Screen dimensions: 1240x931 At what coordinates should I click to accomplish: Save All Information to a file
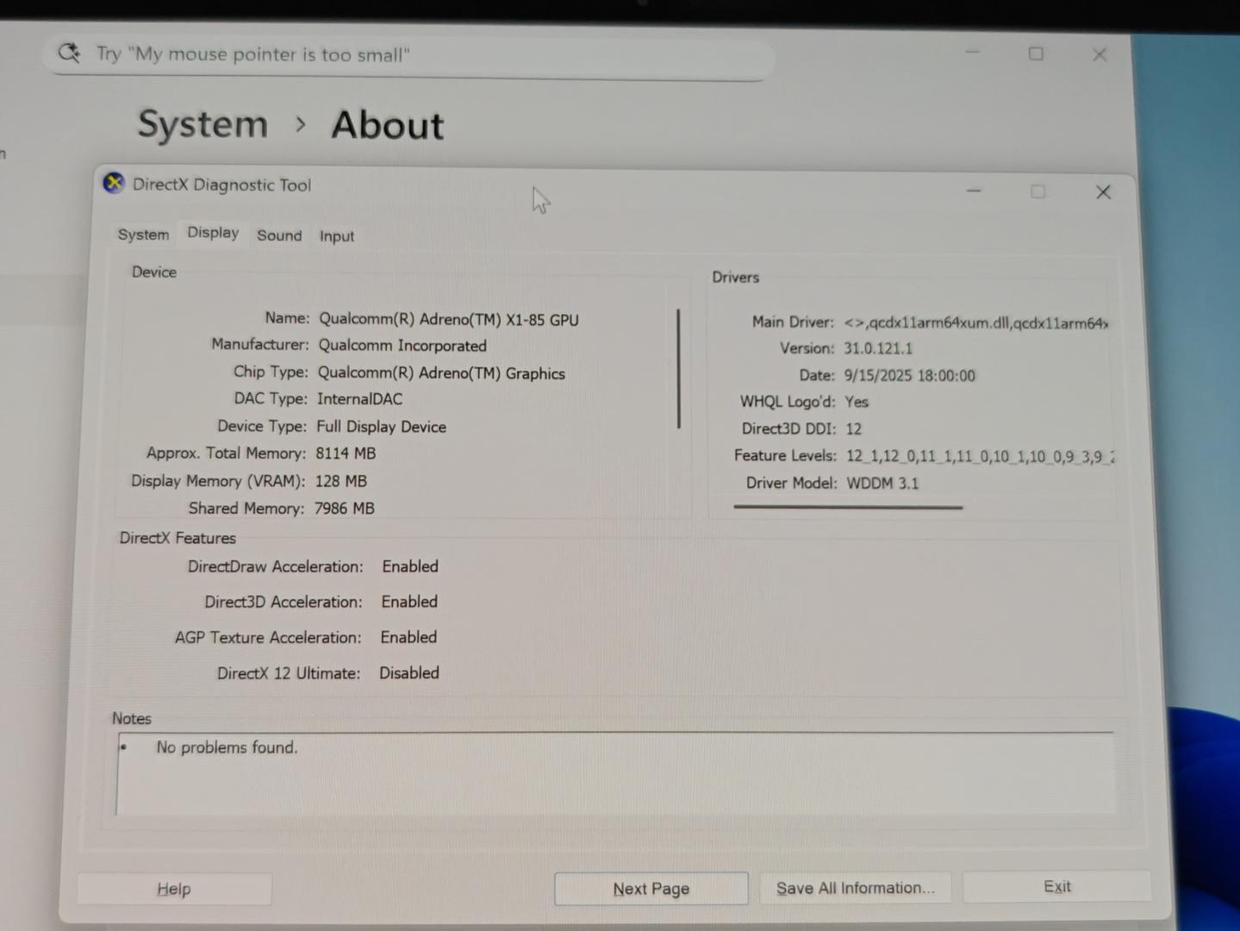pyautogui.click(x=855, y=888)
